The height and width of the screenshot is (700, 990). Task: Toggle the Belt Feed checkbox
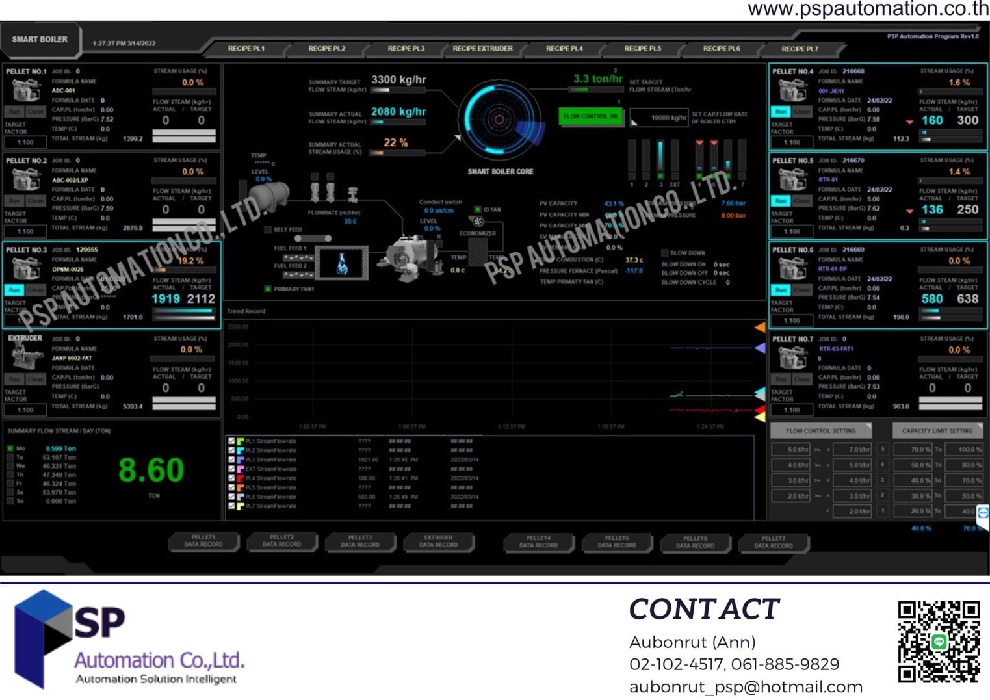coord(268,229)
